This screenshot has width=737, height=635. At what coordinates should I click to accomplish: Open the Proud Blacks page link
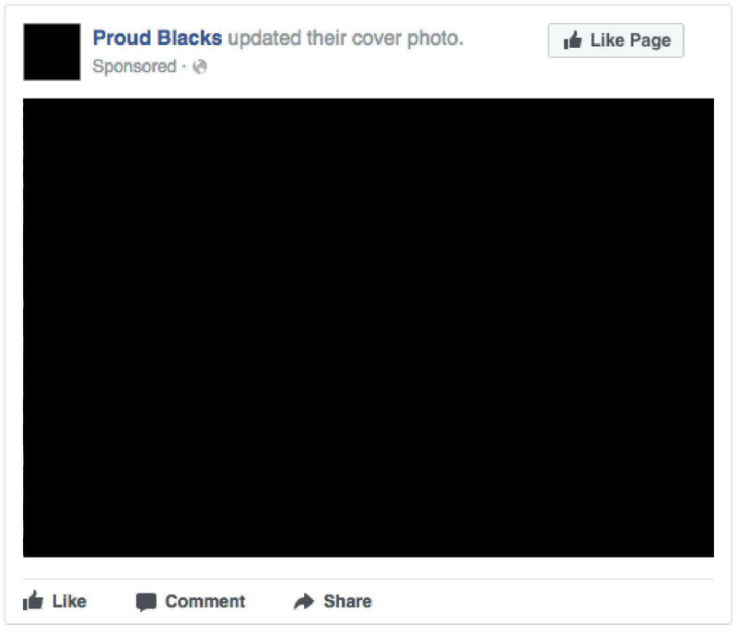point(157,38)
